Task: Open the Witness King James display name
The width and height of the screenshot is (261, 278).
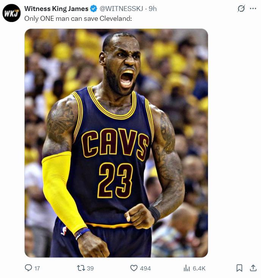Action: (x=56, y=8)
